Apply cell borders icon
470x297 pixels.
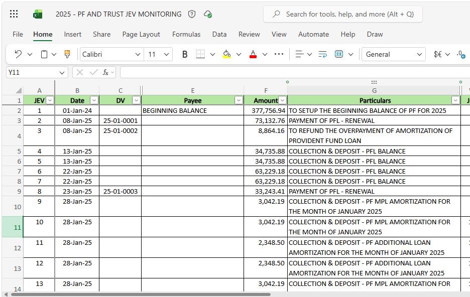(200, 54)
